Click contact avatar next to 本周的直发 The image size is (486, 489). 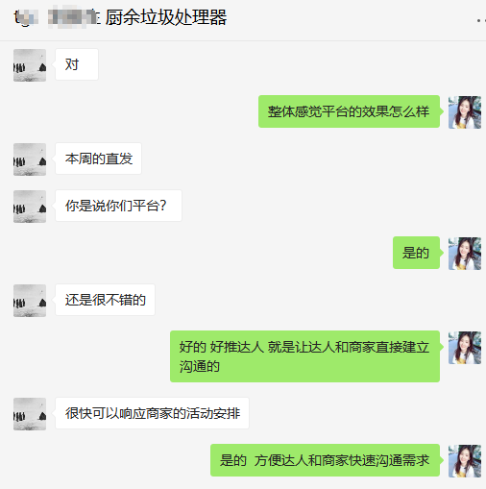30,159
